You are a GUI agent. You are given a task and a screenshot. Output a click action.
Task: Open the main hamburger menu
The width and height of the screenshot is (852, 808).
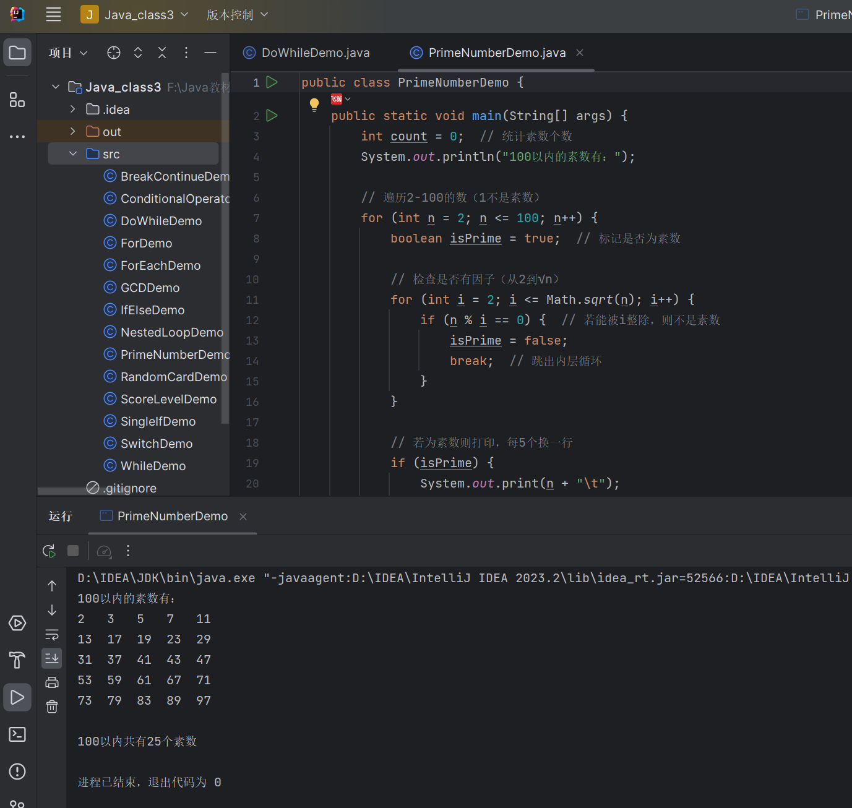[54, 15]
